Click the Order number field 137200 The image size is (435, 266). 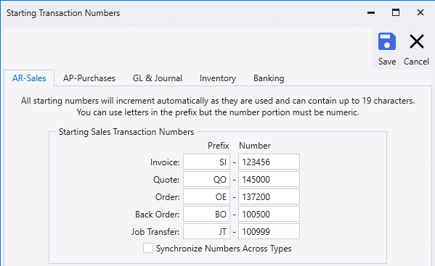pyautogui.click(x=269, y=196)
